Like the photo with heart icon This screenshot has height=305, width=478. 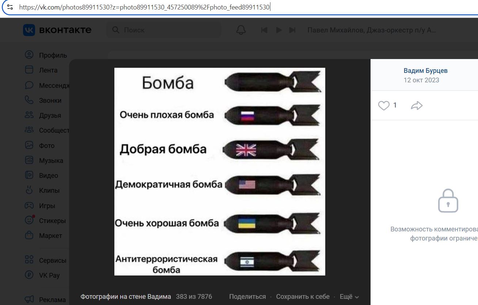[384, 106]
